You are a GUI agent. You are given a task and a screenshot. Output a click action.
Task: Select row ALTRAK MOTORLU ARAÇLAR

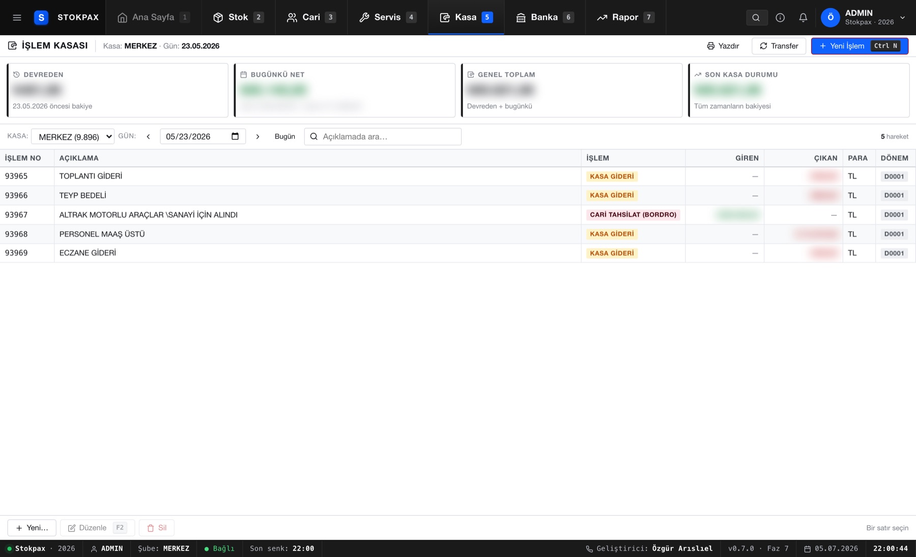tap(457, 215)
